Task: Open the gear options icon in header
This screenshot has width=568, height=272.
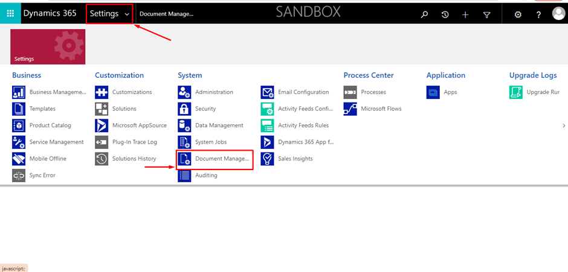Action: tap(518, 14)
